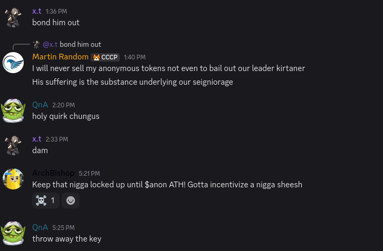Click the QnA username at 5:25 PM
The height and width of the screenshot is (251, 383).
point(40,227)
